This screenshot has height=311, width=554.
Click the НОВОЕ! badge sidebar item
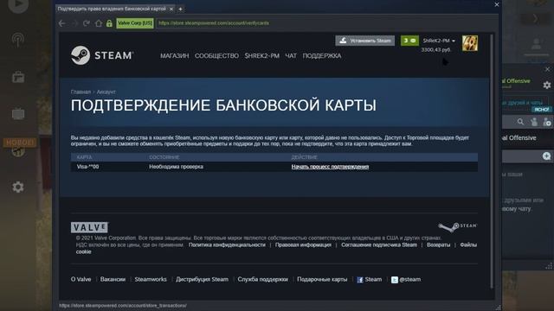(x=20, y=143)
